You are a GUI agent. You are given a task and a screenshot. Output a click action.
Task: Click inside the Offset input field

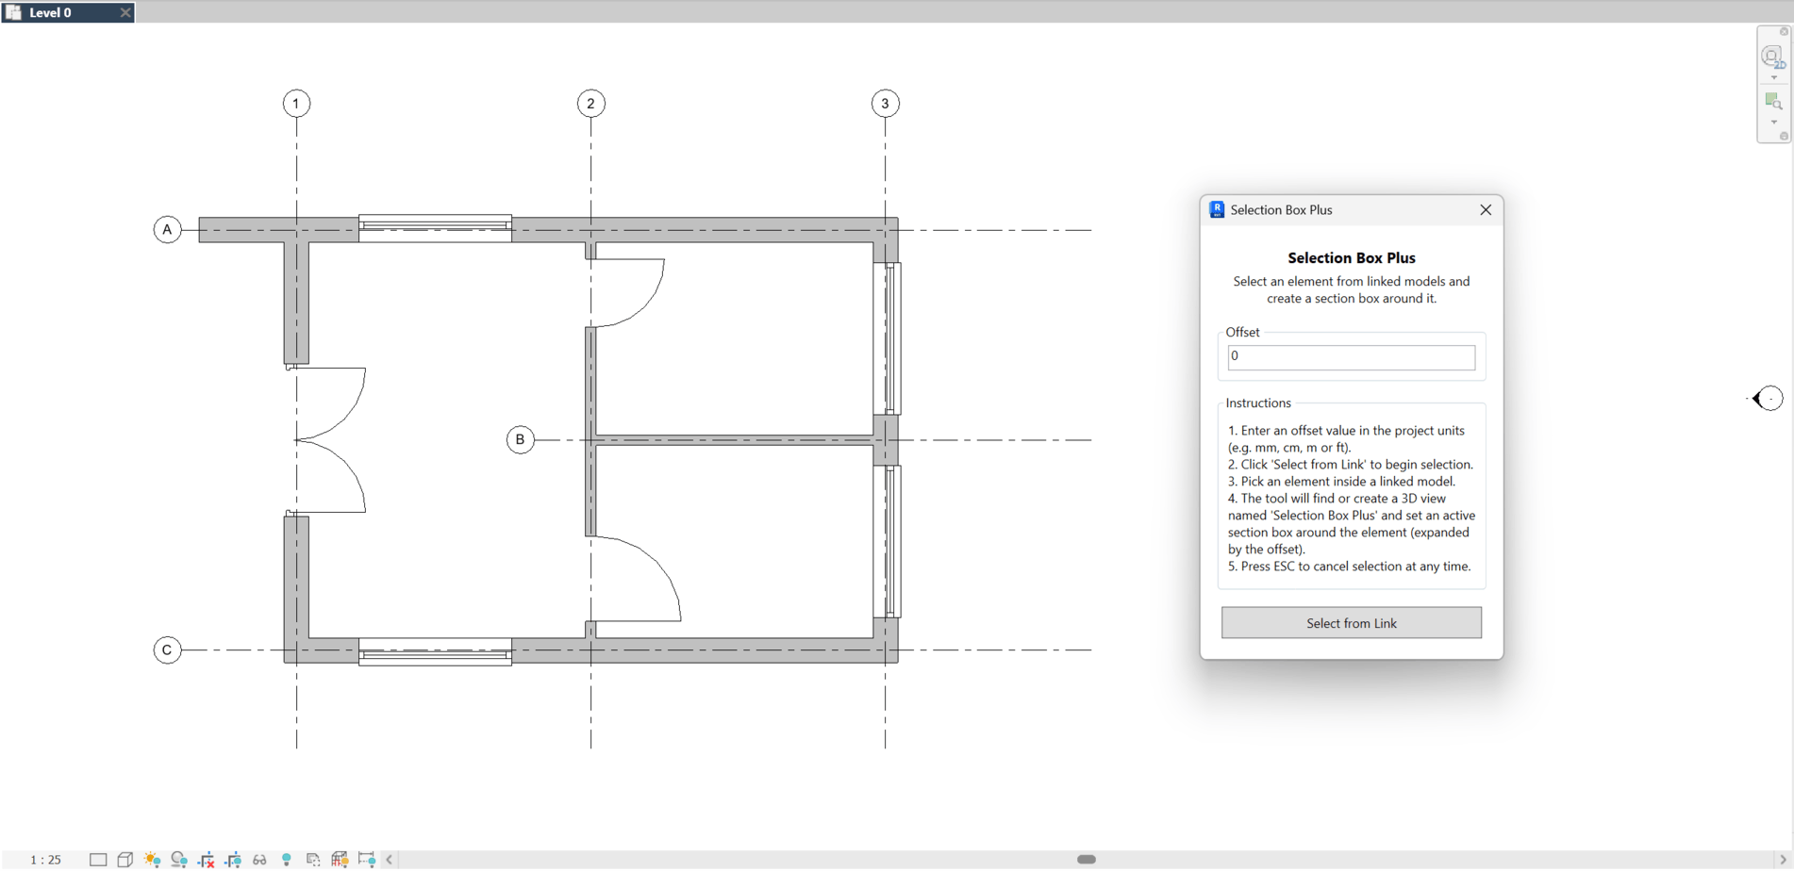[1351, 356]
